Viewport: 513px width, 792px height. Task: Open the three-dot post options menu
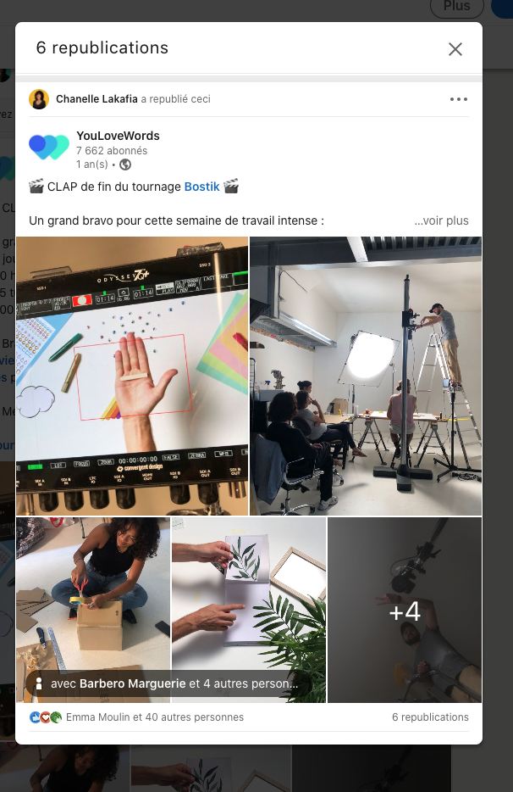click(x=459, y=99)
